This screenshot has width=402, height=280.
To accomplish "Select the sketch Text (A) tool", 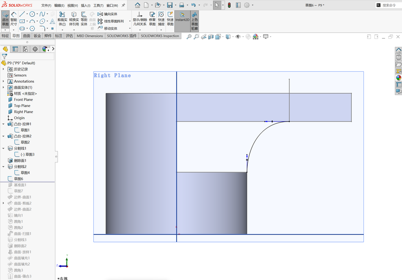I will click(52, 21).
